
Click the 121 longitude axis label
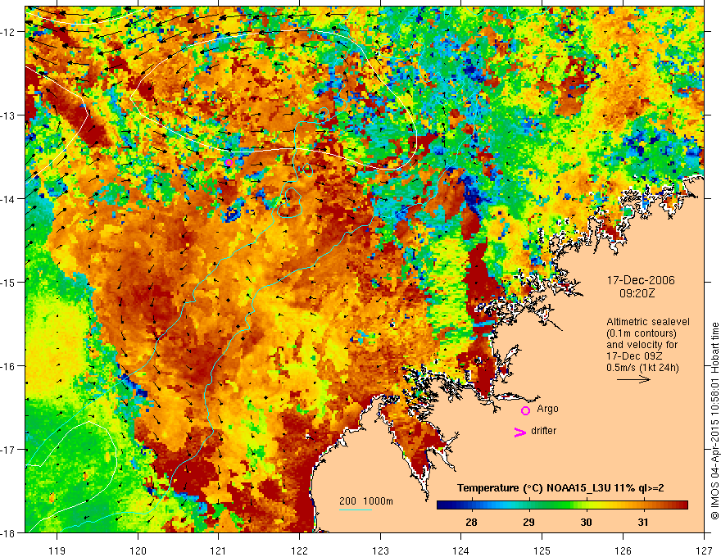tap(219, 550)
